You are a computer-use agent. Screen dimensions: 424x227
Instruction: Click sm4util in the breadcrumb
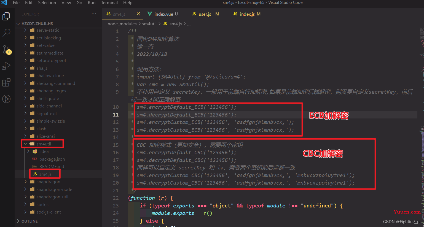click(149, 24)
